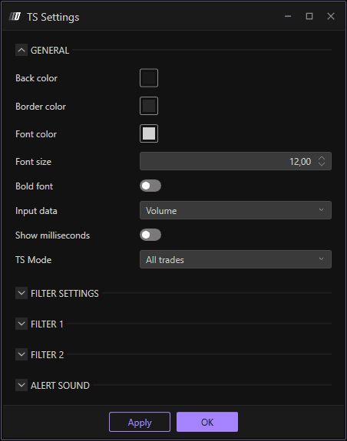Expand the FILTER 2 section
Screen dimensions: 347x441
pyautogui.click(x=21, y=354)
